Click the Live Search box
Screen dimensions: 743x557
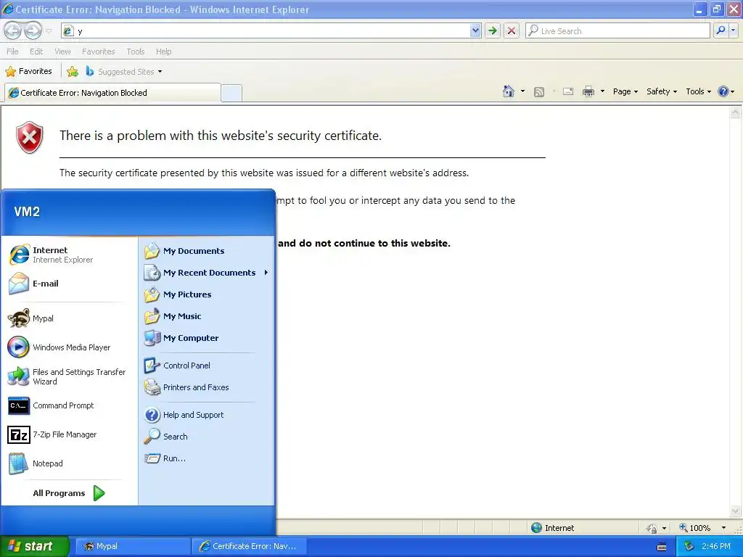tap(617, 30)
